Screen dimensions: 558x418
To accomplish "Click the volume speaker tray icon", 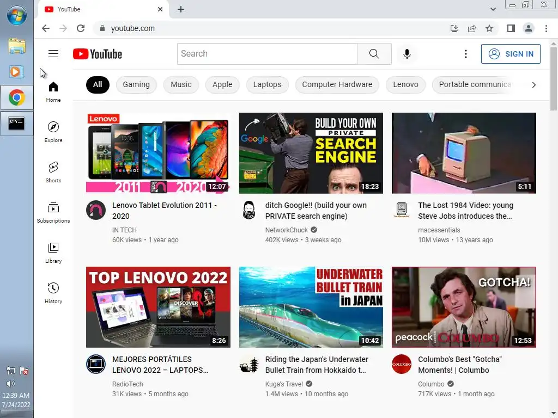I will [x=11, y=384].
